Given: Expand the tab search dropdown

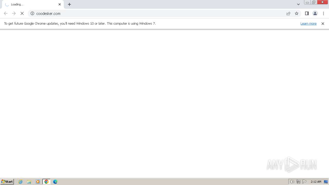Looking at the screenshot, I should pyautogui.click(x=298, y=4).
